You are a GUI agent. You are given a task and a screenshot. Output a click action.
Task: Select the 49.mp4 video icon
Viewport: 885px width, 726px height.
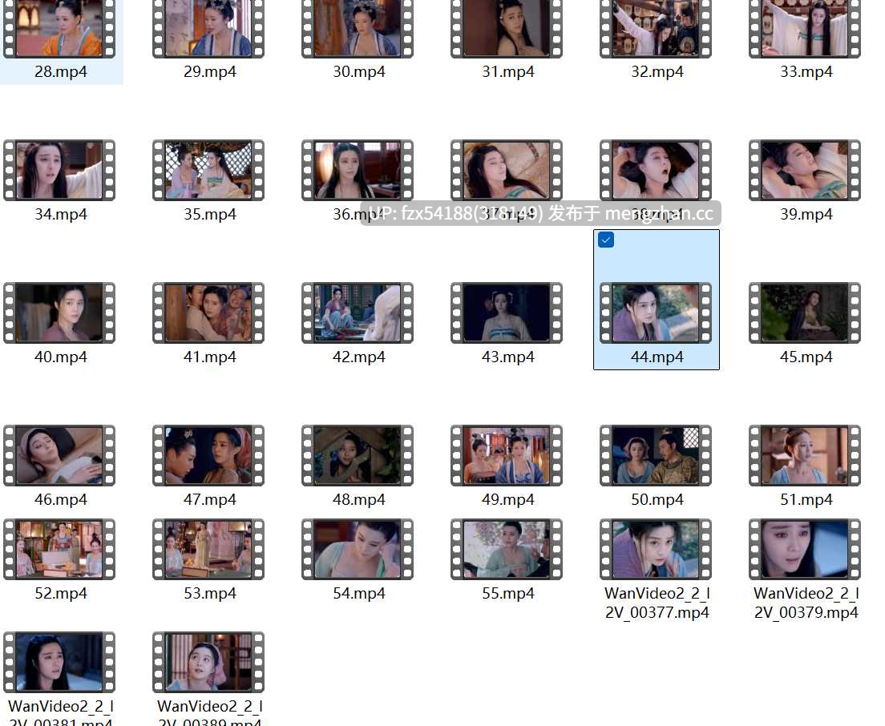[507, 456]
